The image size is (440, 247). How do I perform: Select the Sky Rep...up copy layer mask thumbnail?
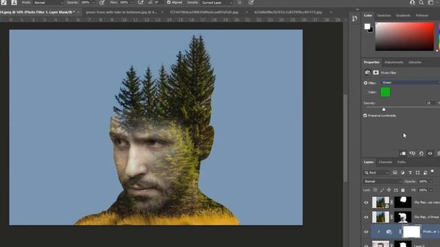(x=403, y=202)
